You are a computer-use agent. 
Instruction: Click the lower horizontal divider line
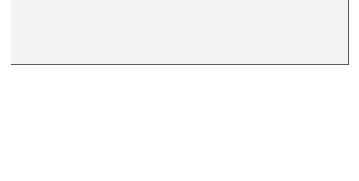[x=179, y=180]
